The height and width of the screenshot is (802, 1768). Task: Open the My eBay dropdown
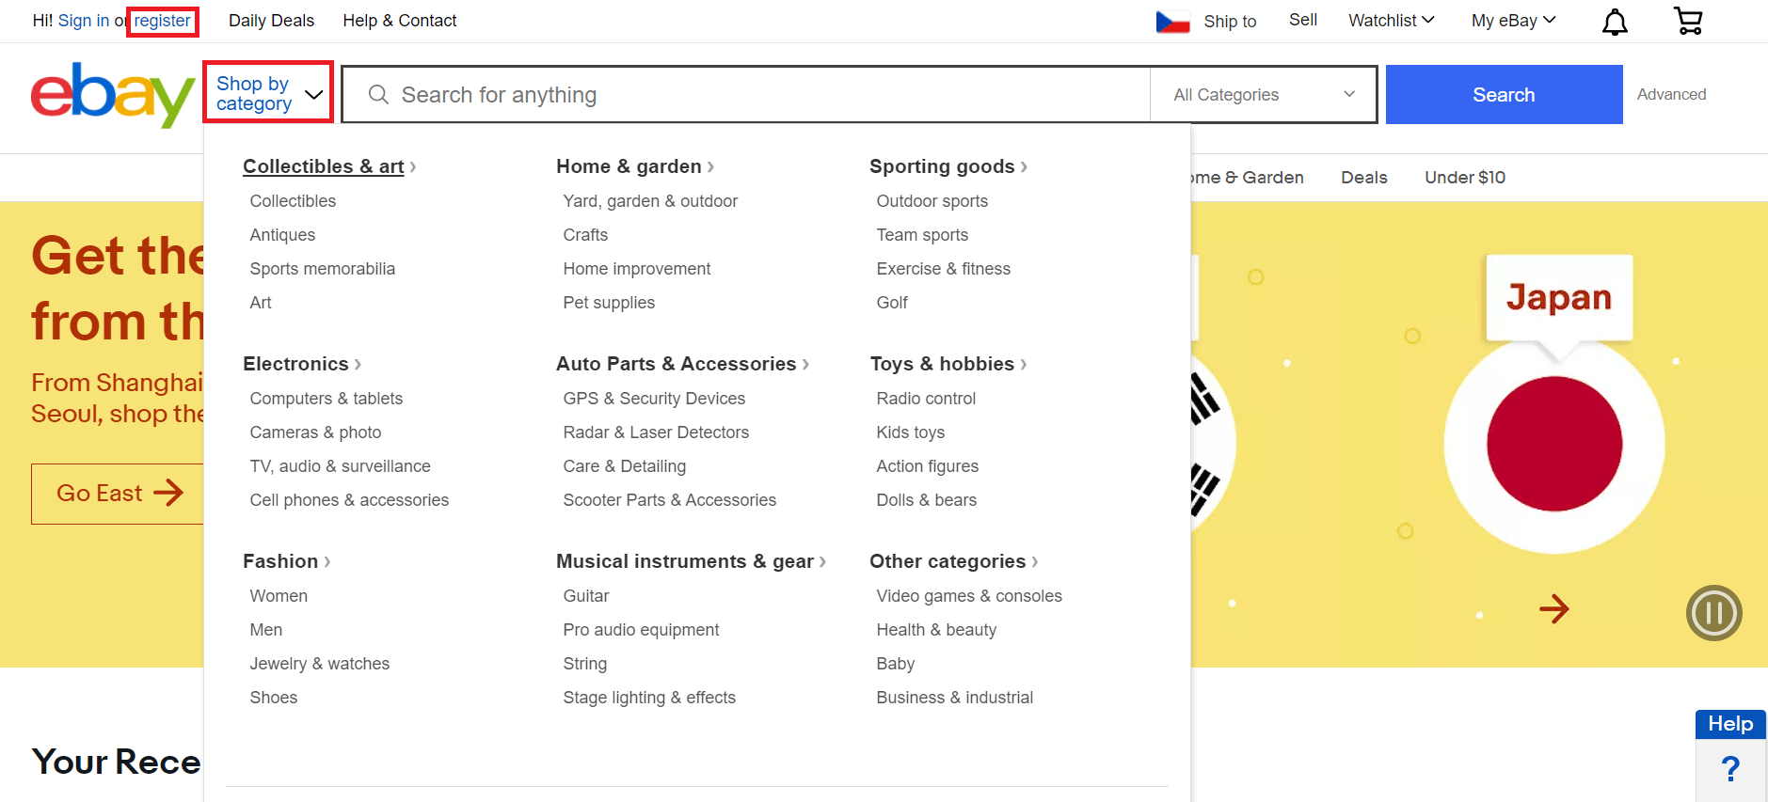click(x=1511, y=20)
